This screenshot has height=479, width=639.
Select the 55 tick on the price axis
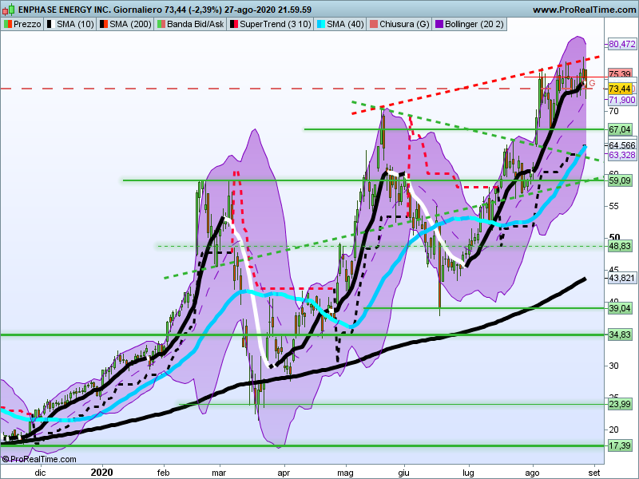click(x=613, y=206)
